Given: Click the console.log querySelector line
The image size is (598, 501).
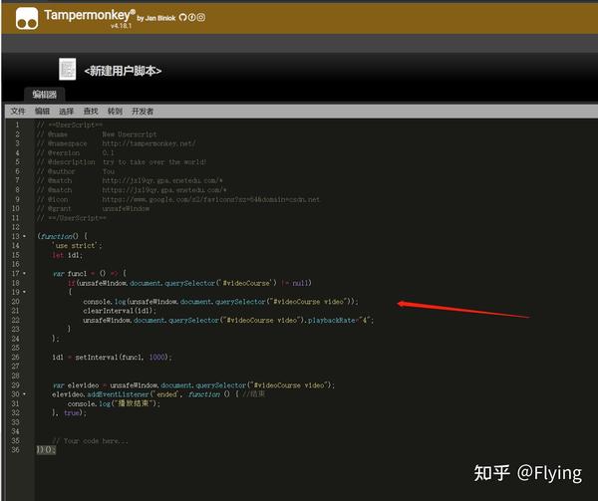Looking at the screenshot, I should tap(220, 302).
